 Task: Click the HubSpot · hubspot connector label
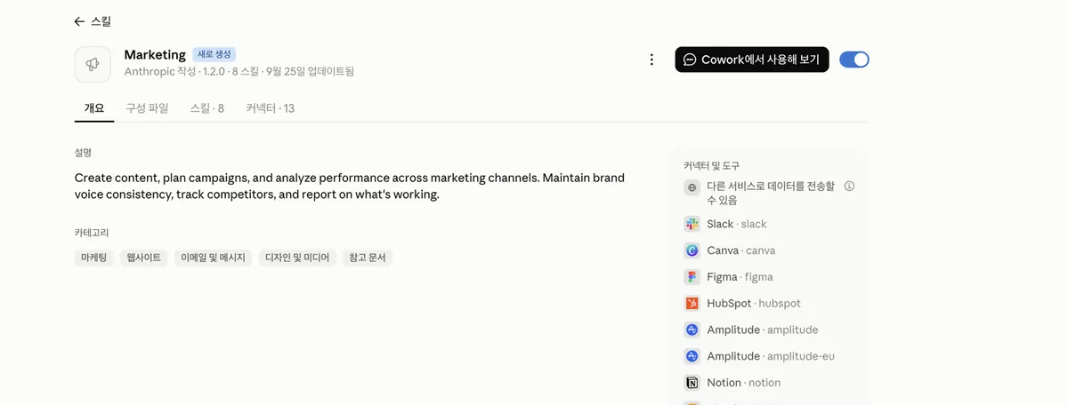754,303
